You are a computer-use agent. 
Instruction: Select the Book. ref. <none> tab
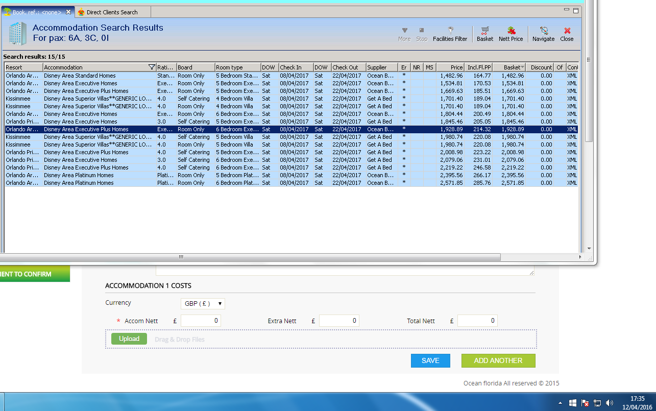coord(36,12)
